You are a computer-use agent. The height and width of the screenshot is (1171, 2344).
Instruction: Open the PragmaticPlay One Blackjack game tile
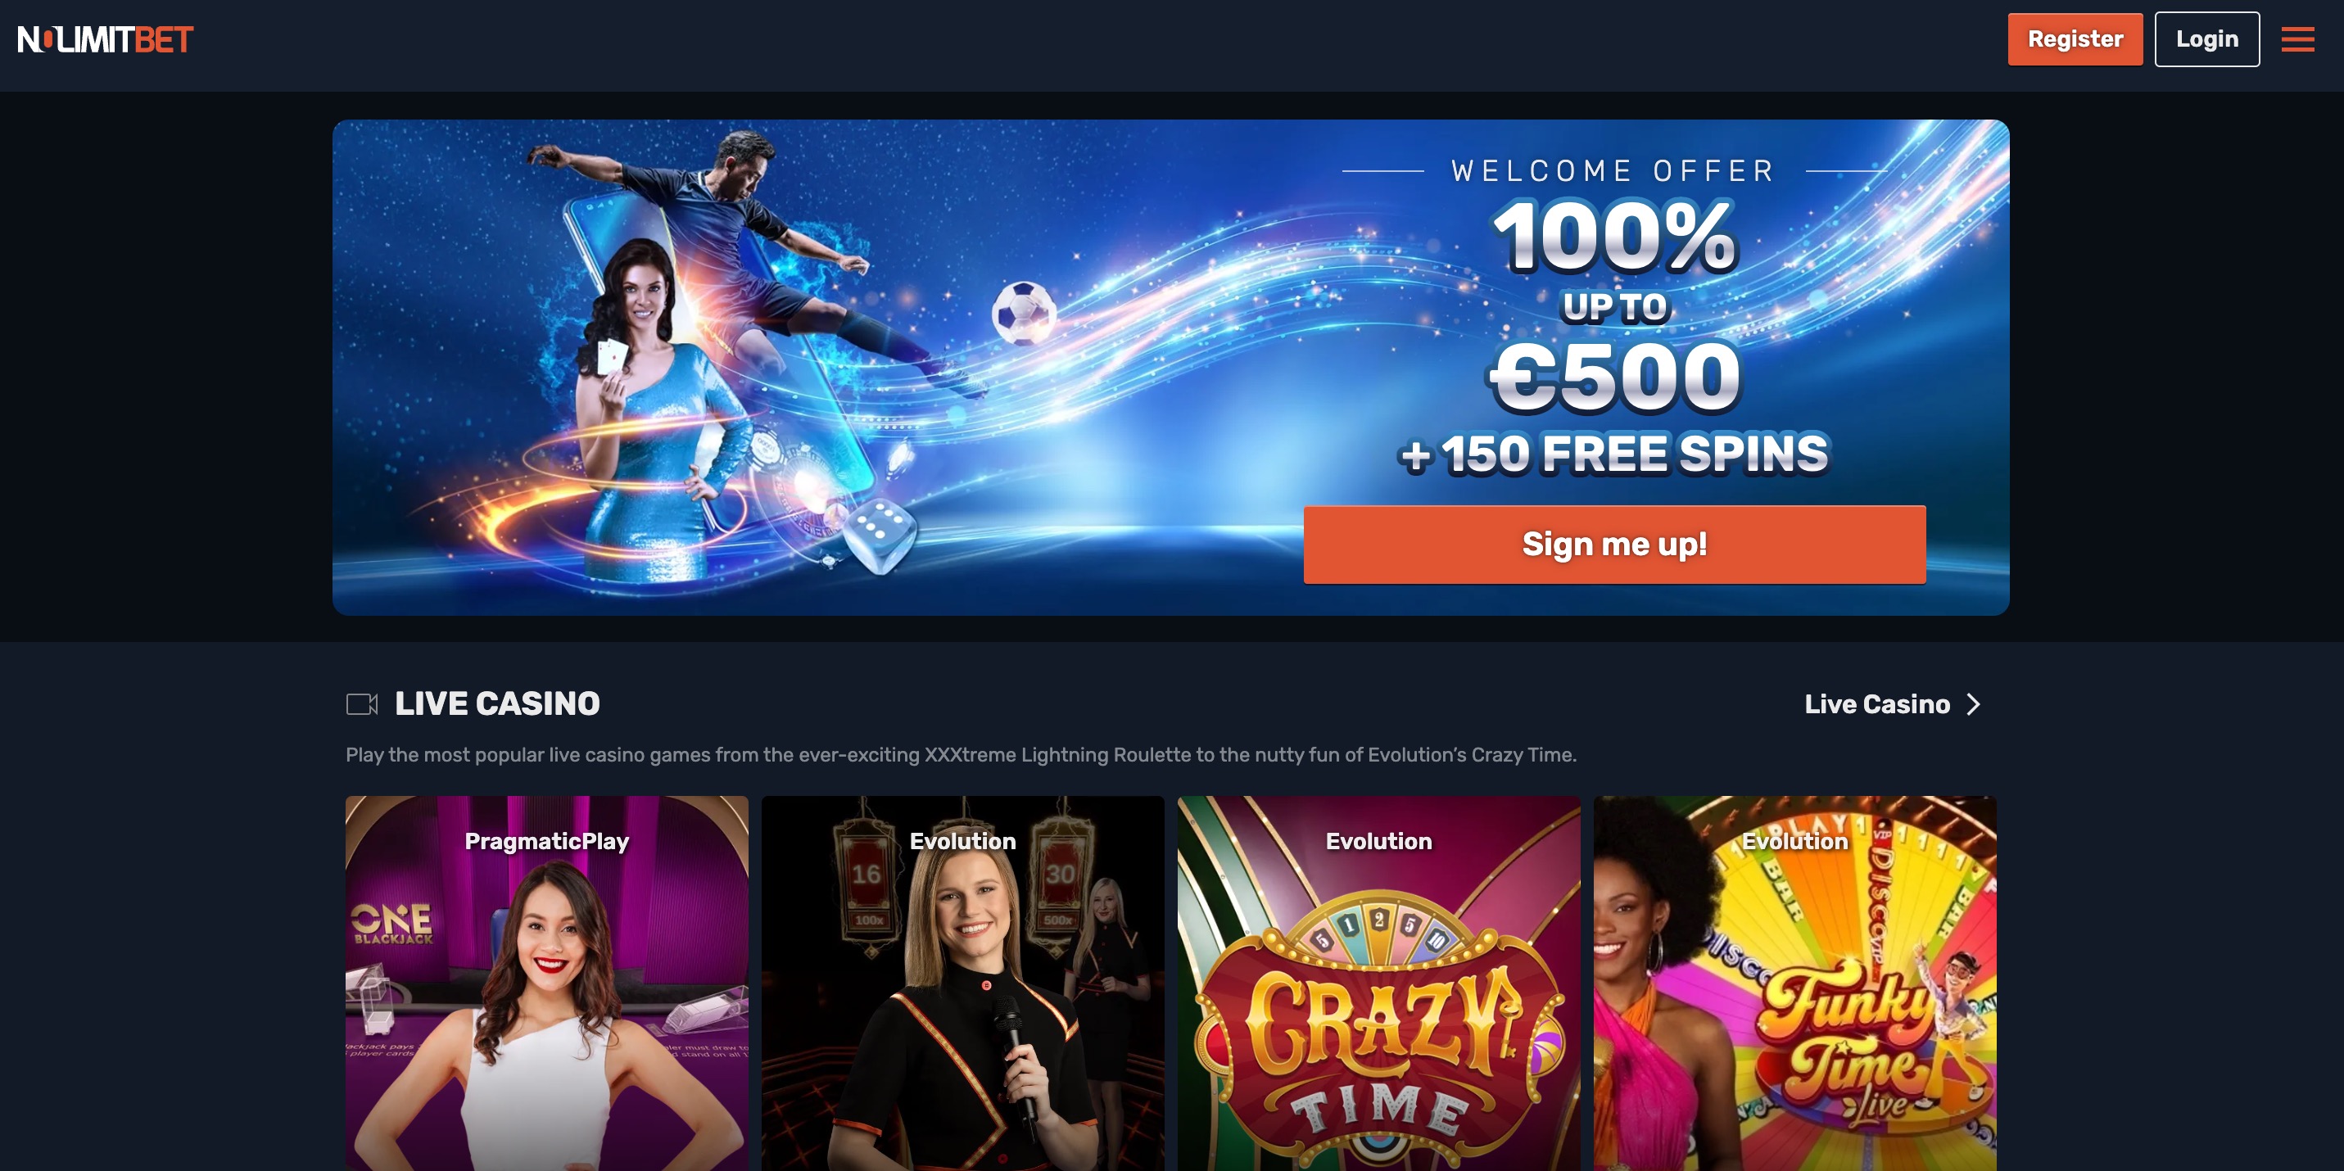point(547,983)
